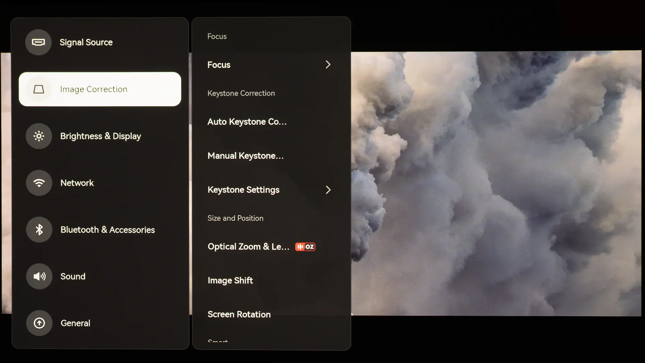Click the General upload-arrow icon

(x=39, y=323)
